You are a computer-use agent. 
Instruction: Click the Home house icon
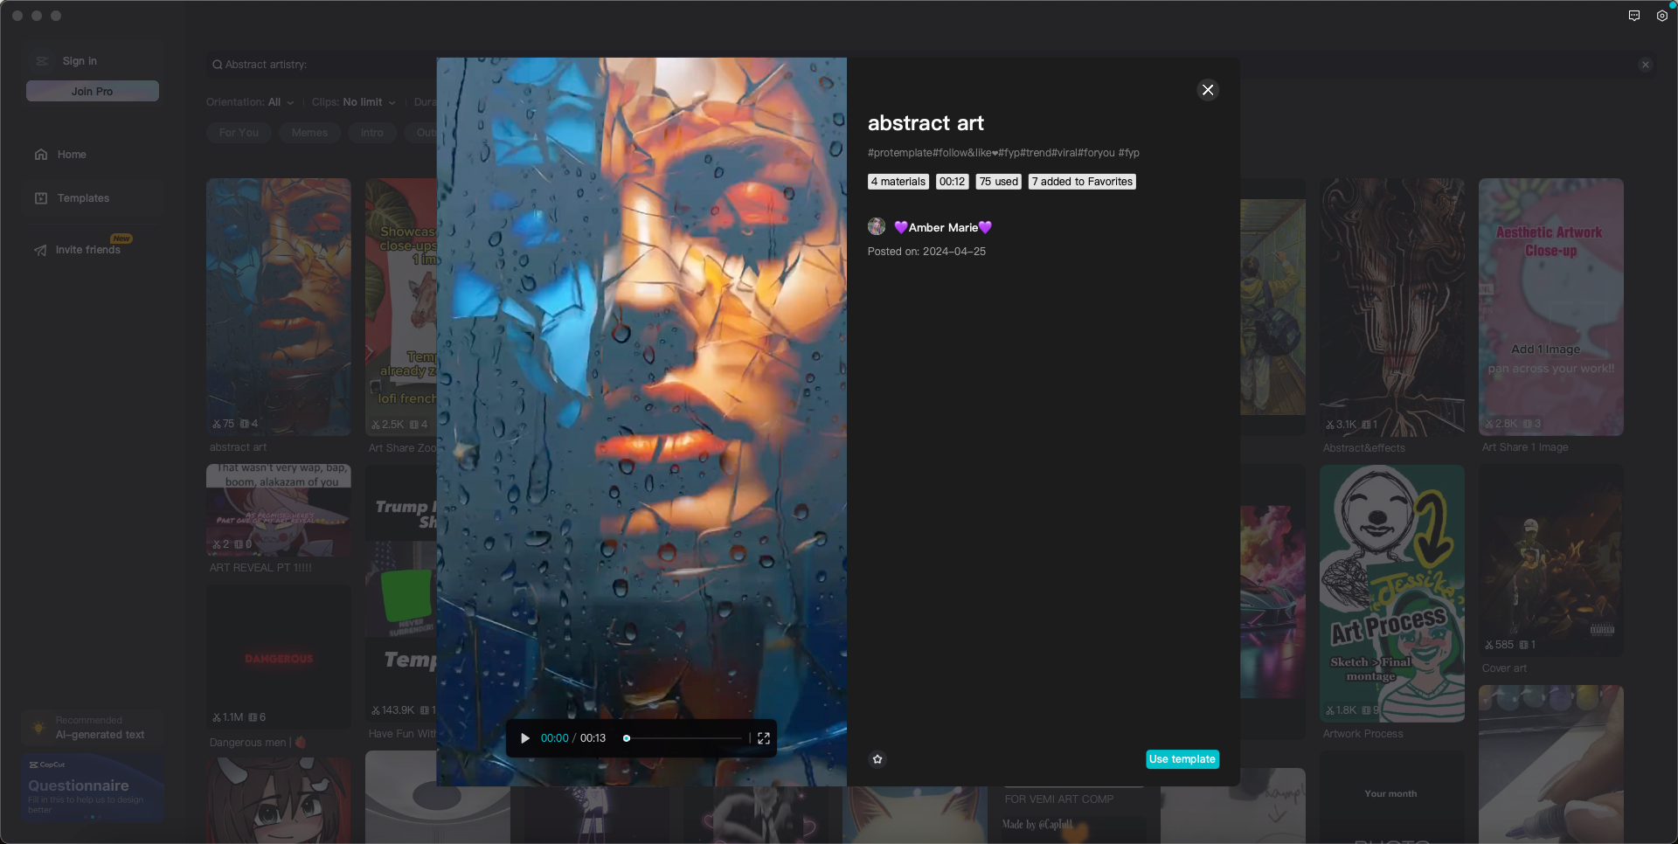pos(41,155)
